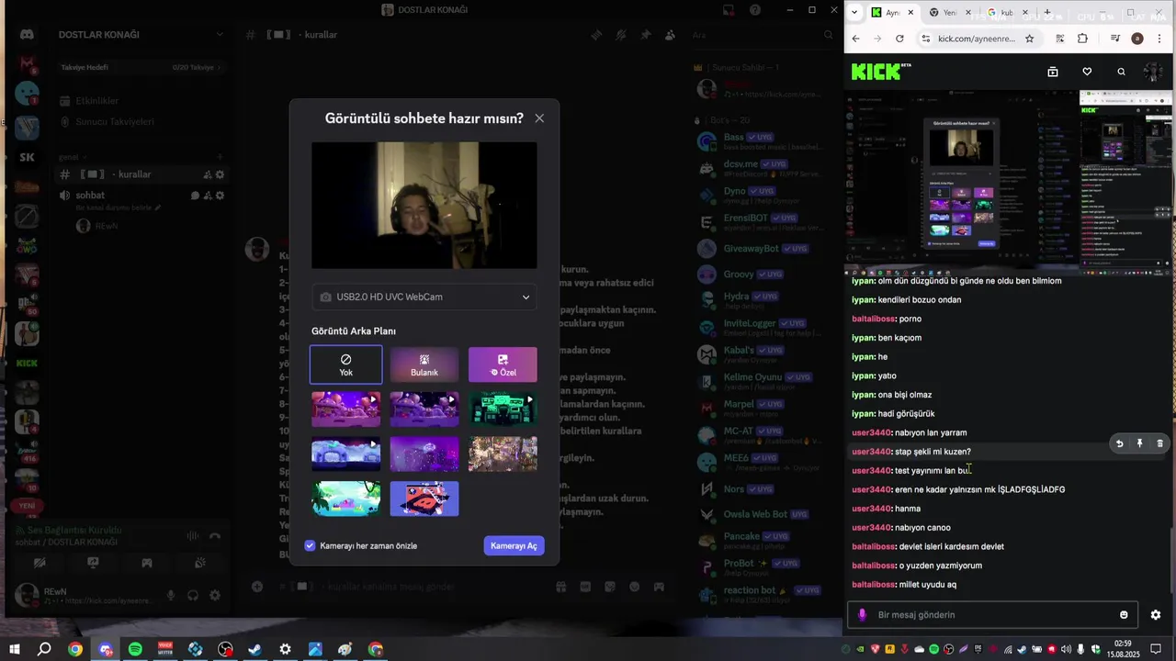Click the plus attach button in message bar
1176x661 pixels.
point(257,587)
